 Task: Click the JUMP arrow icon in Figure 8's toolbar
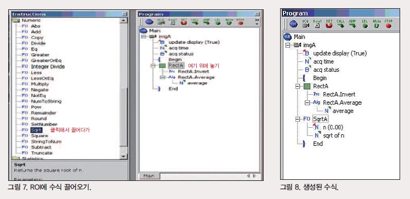click(353, 24)
